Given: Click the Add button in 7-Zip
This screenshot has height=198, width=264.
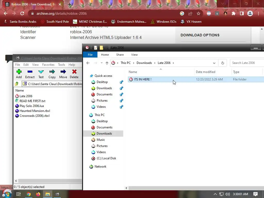Looking at the screenshot, I should [x=19, y=74].
